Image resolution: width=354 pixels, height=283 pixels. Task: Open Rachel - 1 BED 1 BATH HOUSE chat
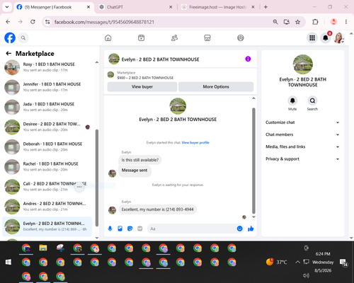pyautogui.click(x=48, y=167)
